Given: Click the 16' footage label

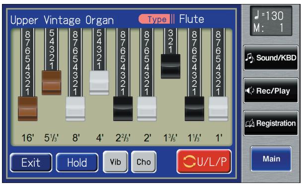Looking at the screenshot, I should [x=28, y=138].
